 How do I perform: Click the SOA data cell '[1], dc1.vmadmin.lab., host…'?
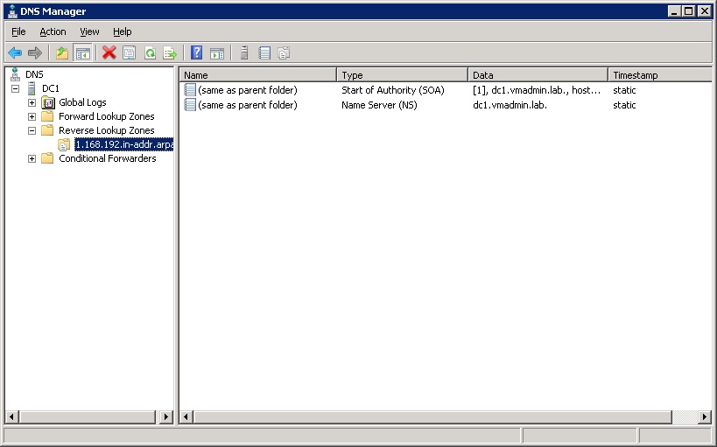tap(537, 90)
